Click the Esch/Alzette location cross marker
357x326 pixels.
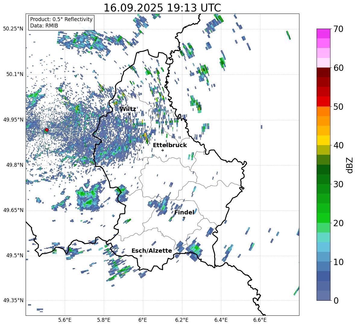141,256
